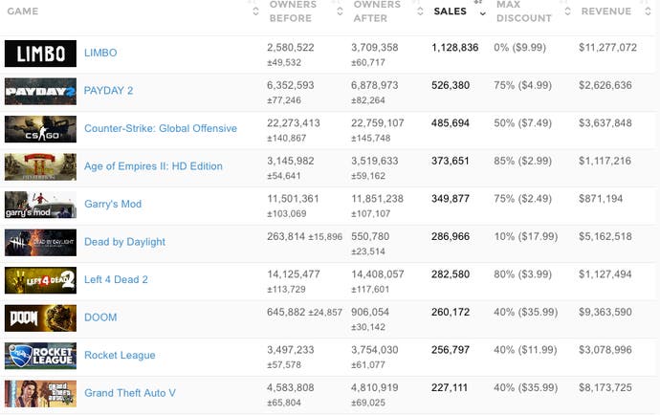Select Dead by Daylight discount 10% ($17.99)
Image resolution: width=660 pixels, height=415 pixels.
[x=526, y=237]
